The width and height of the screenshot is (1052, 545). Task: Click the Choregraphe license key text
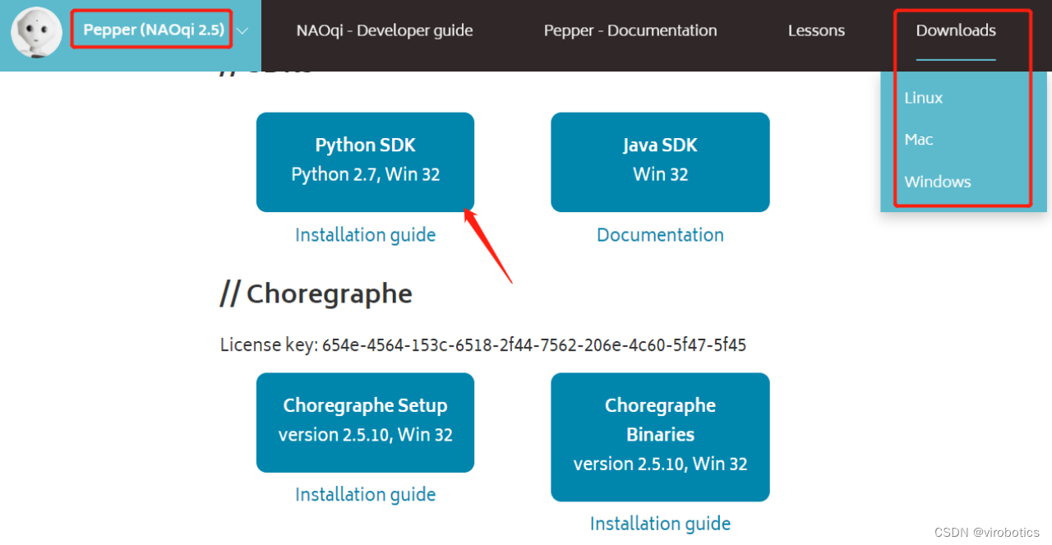point(483,345)
